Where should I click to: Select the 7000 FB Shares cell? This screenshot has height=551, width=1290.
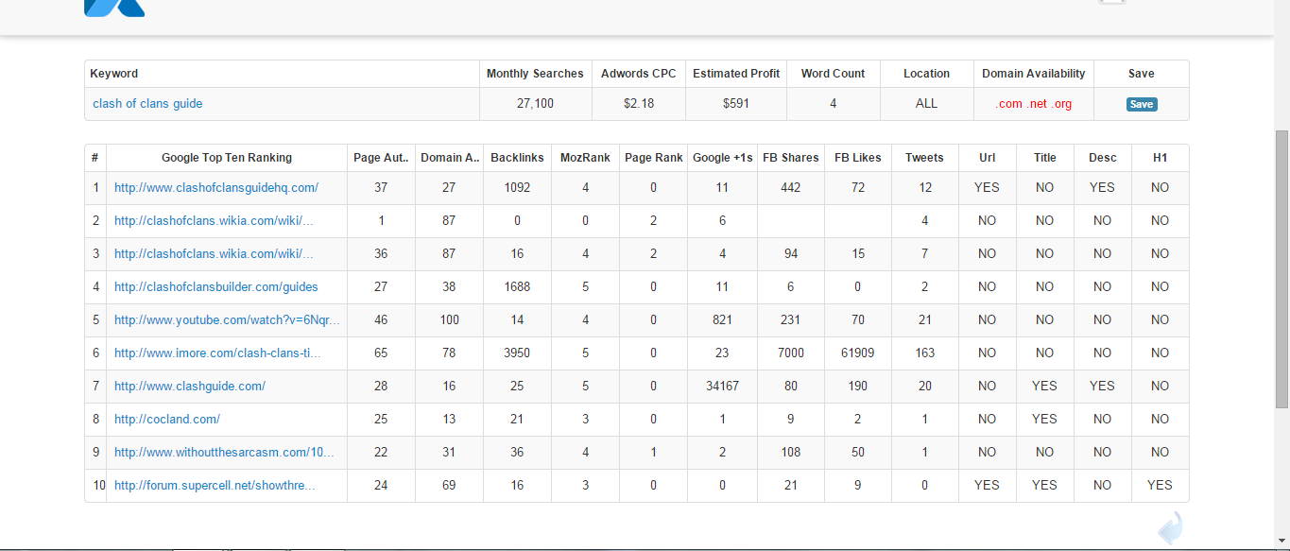click(790, 353)
